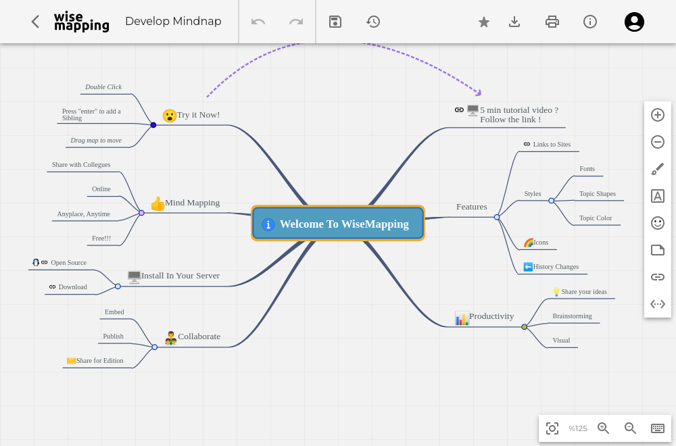Collapse the Mind Mapping branch node
The height and width of the screenshot is (446, 676).
141,213
